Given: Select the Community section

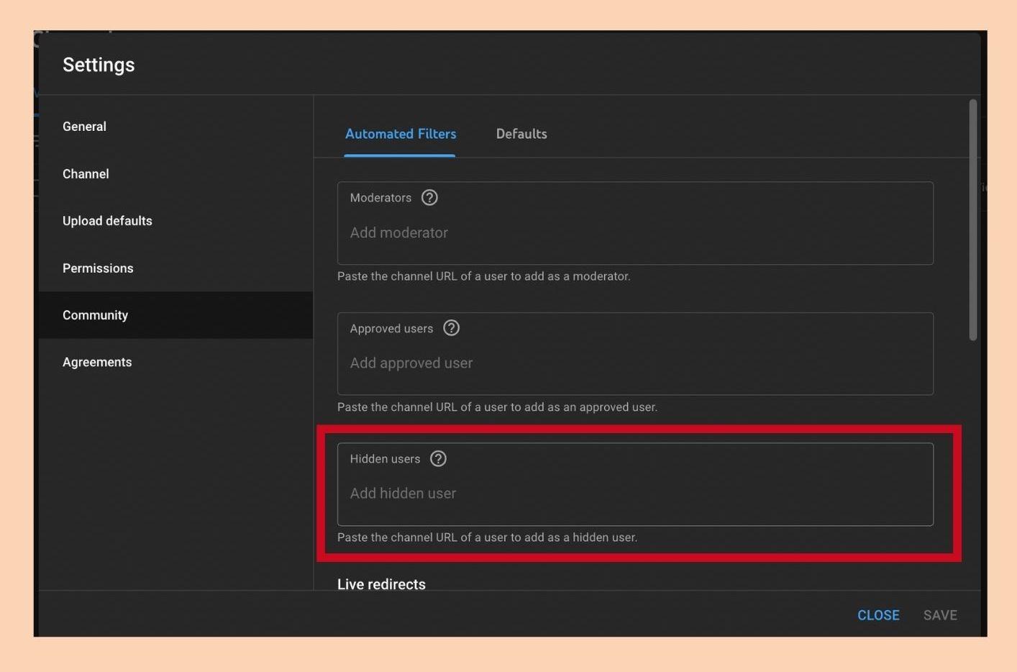Looking at the screenshot, I should 175,315.
